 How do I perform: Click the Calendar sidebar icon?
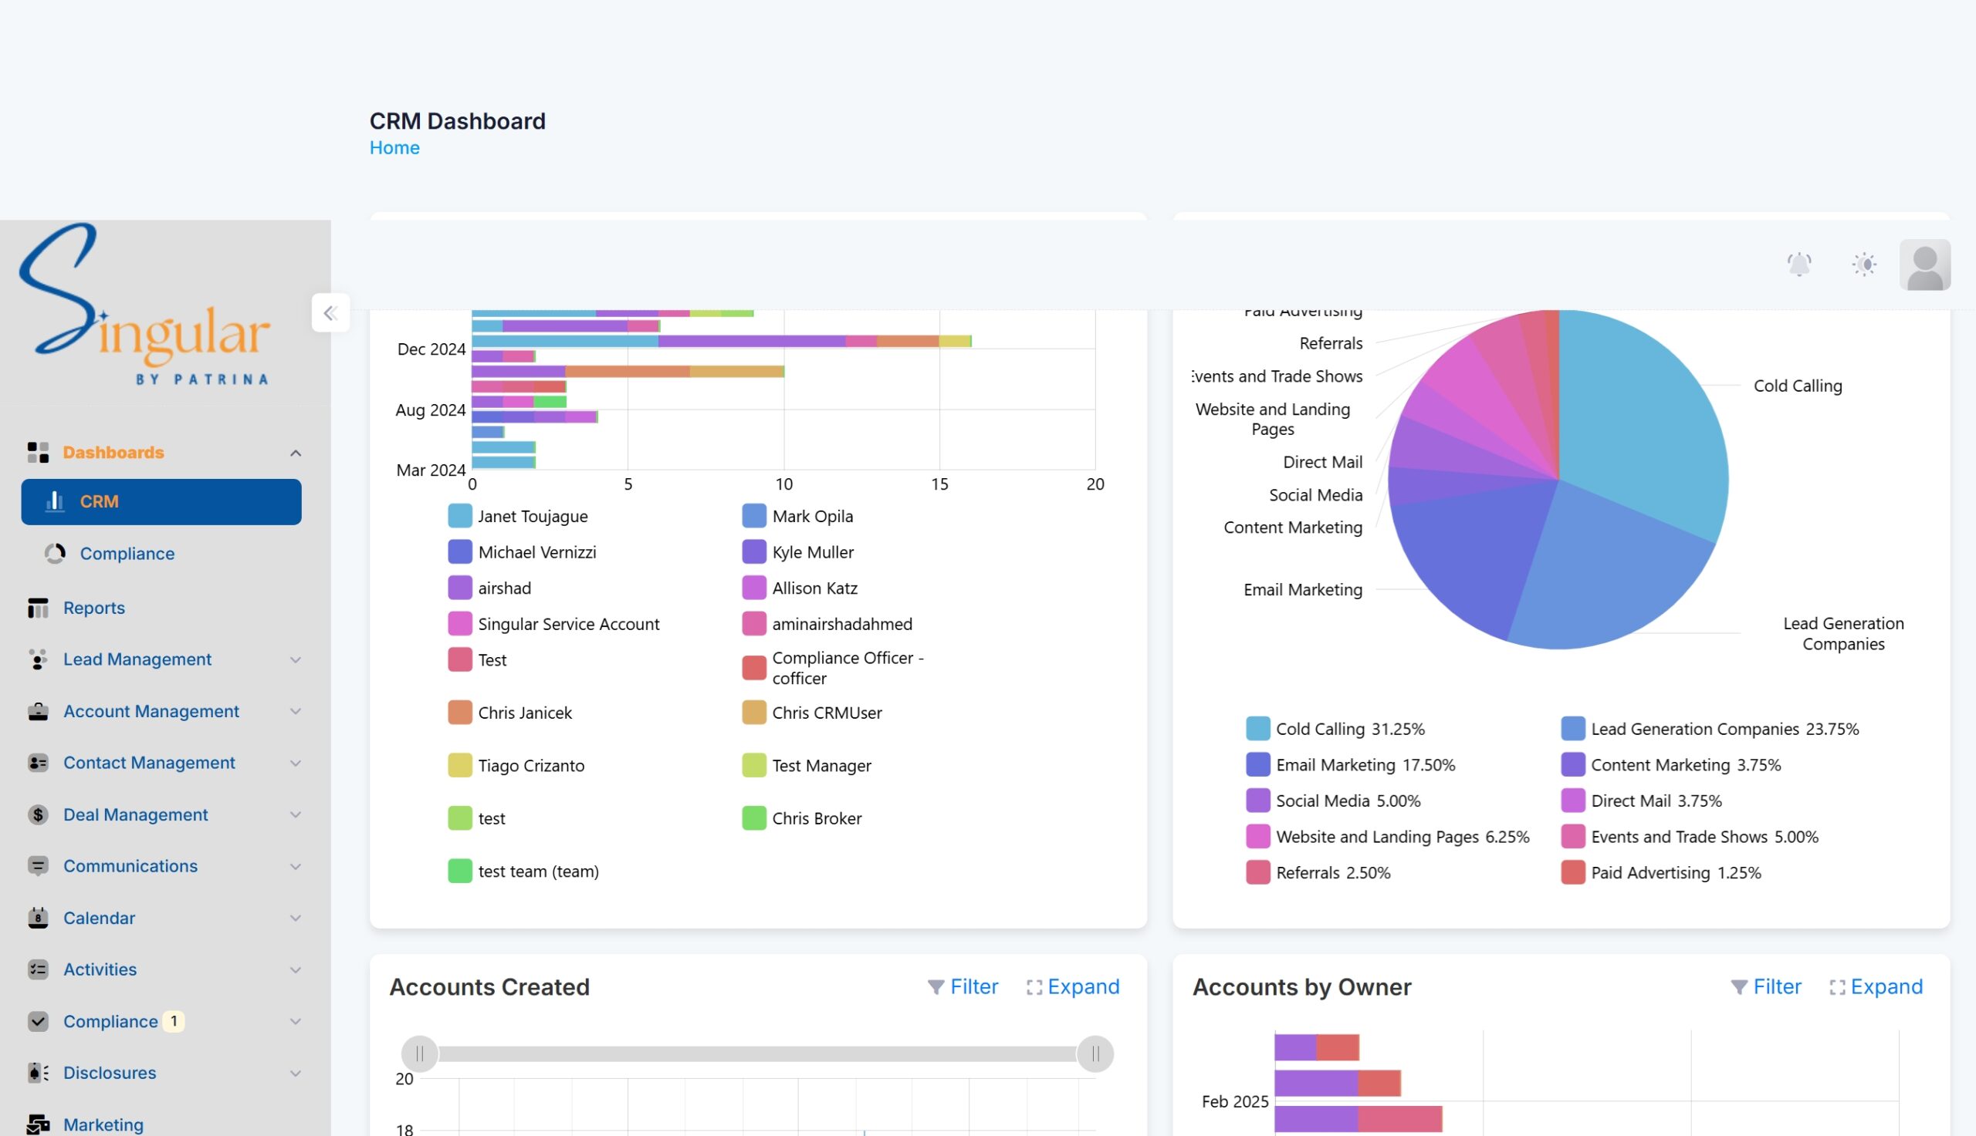pyautogui.click(x=38, y=918)
